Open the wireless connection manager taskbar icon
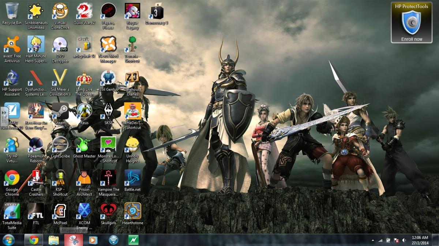Screen dimensions: 439x246 [113, 240]
